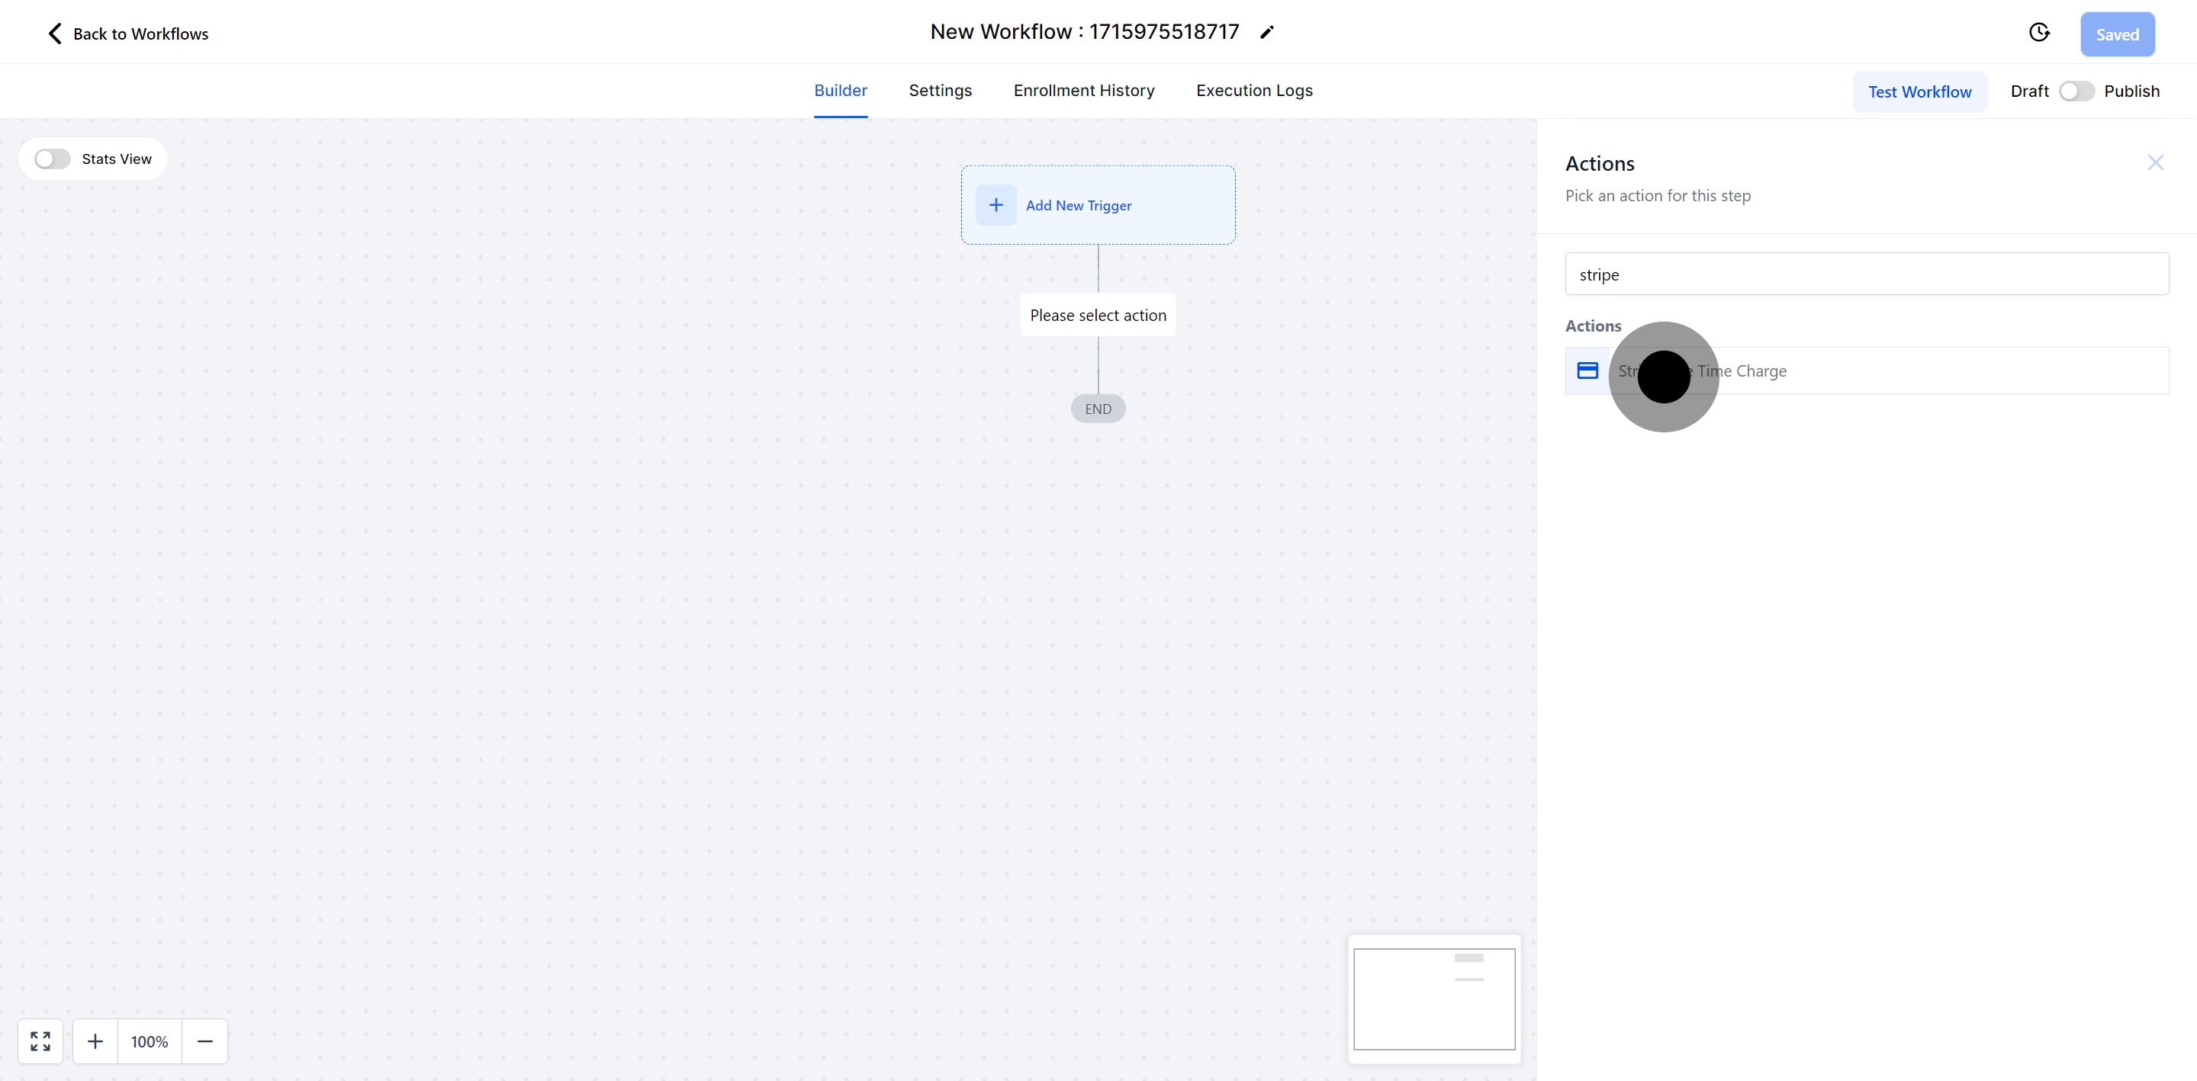Zoom out with the minus button
The height and width of the screenshot is (1081, 2197).
[204, 1041]
